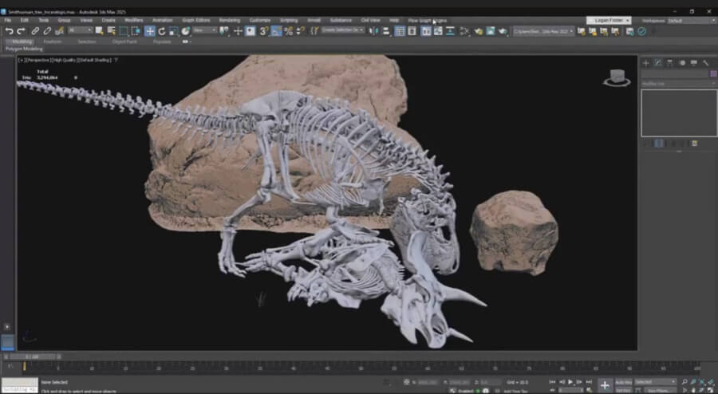The width and height of the screenshot is (718, 394).
Task: Open the All selection filter dropdown
Action: coord(81,30)
